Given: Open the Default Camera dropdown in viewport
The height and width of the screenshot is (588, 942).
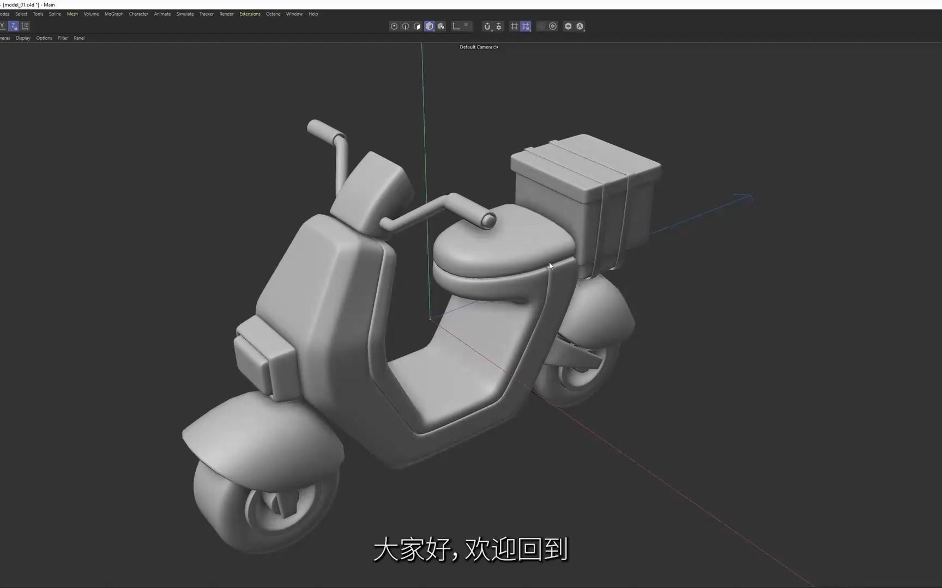Looking at the screenshot, I should [479, 47].
